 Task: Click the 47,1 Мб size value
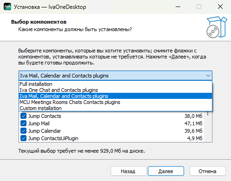(x=193, y=123)
